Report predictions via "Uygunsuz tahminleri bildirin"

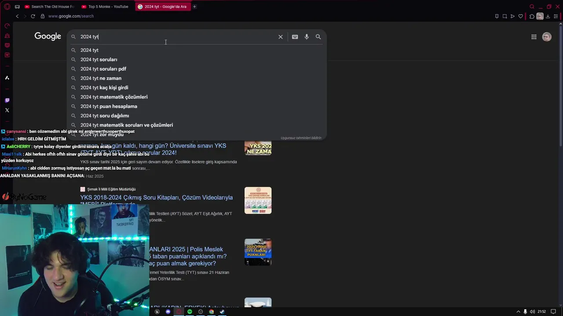[x=301, y=138]
